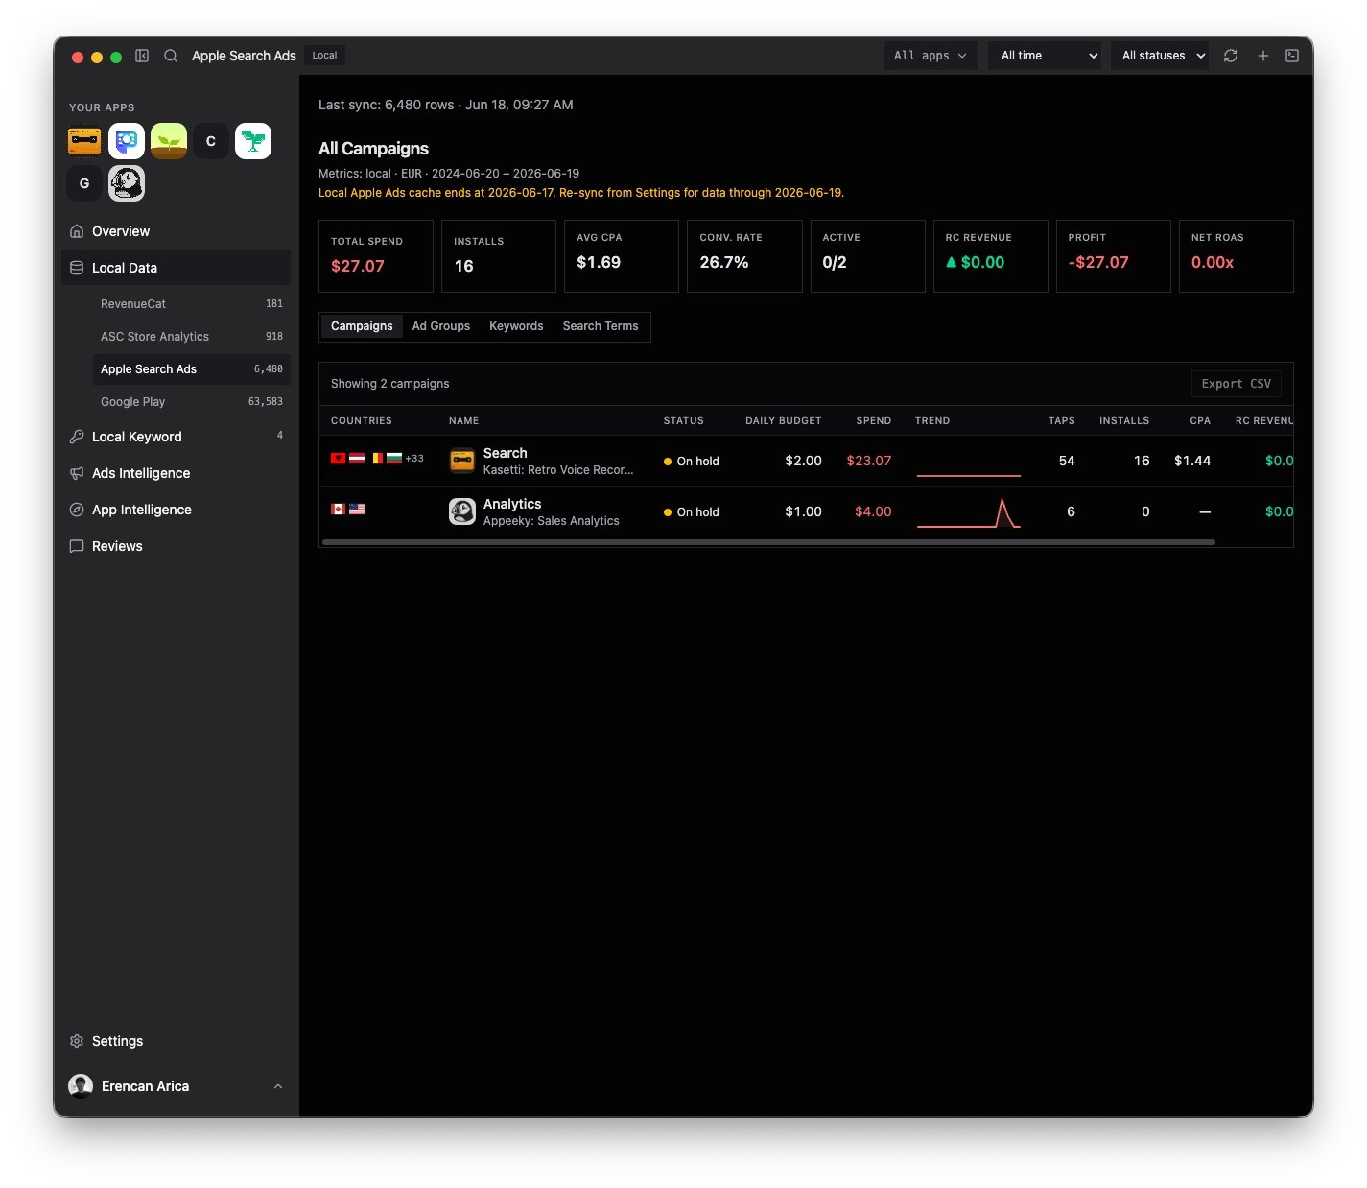
Task: Click the Settings gear icon
Action: (x=77, y=1041)
